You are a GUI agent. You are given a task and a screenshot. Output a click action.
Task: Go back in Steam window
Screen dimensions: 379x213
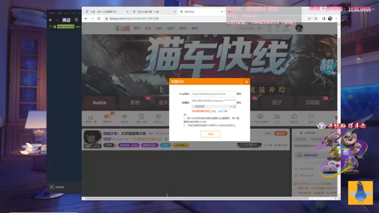[x=51, y=20]
